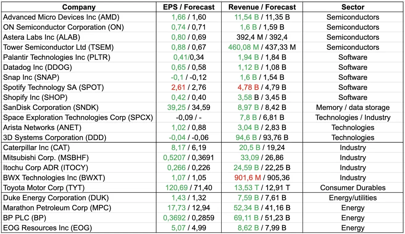Image resolution: width=405 pixels, height=234 pixels.
Task: Click Itochu revenue 24,59 B / 22,25 B
Action: (x=262, y=168)
